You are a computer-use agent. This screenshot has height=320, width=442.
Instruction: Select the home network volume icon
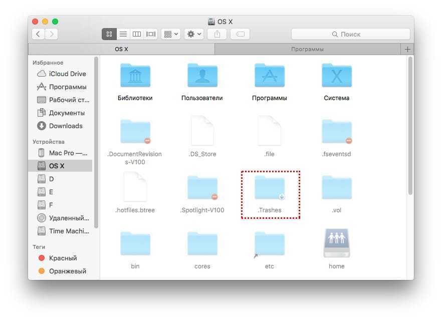(337, 243)
